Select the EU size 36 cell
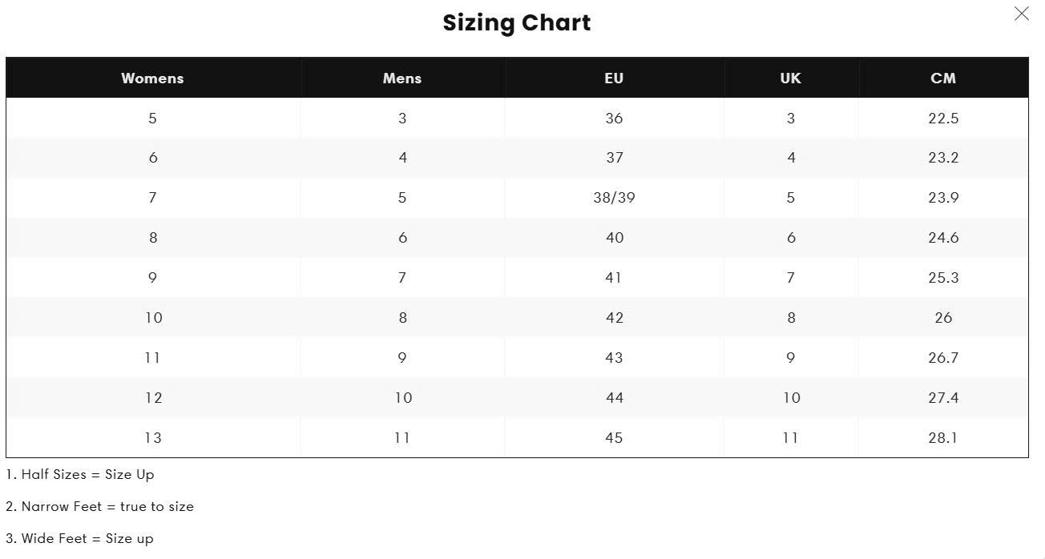The height and width of the screenshot is (559, 1045). coord(614,119)
